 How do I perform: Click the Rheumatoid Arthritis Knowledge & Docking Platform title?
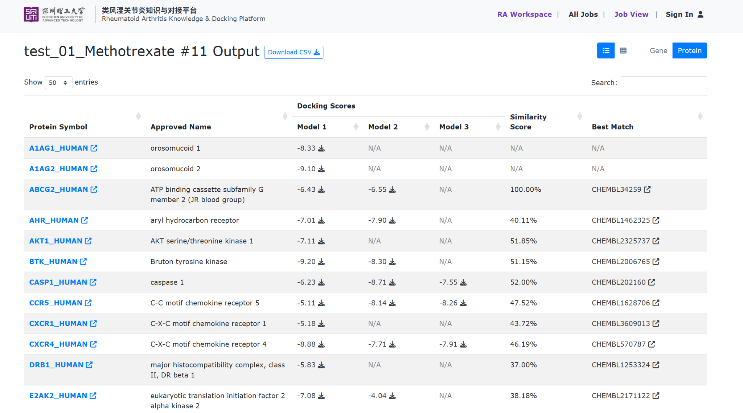(184, 19)
